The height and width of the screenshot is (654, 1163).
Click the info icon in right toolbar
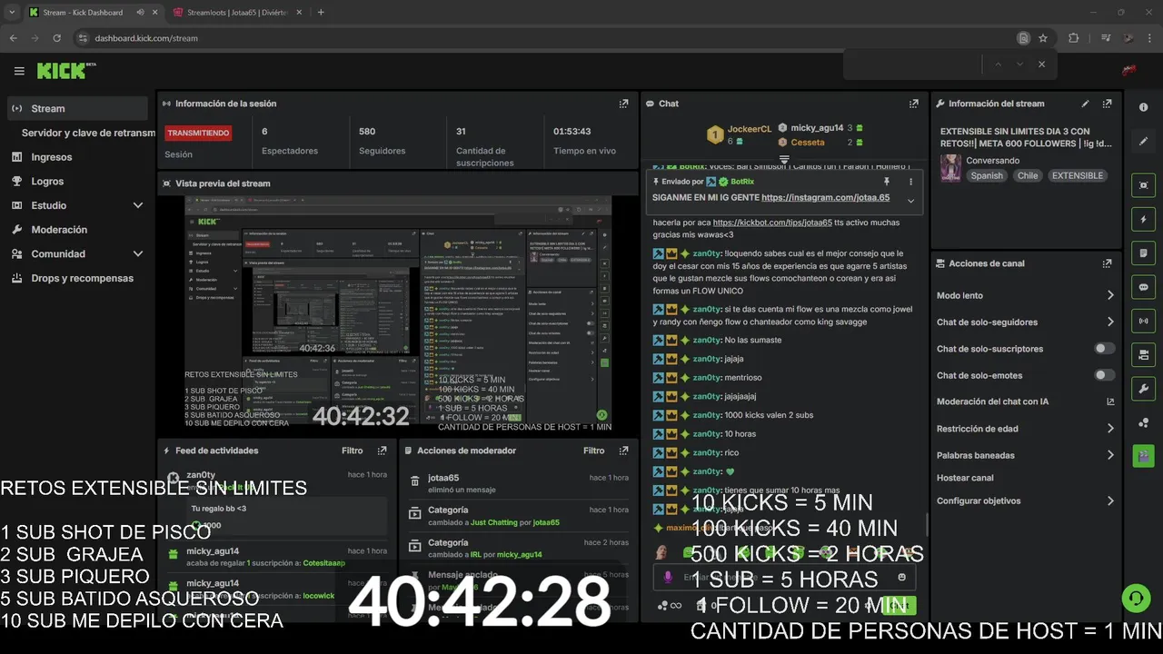click(x=1143, y=107)
